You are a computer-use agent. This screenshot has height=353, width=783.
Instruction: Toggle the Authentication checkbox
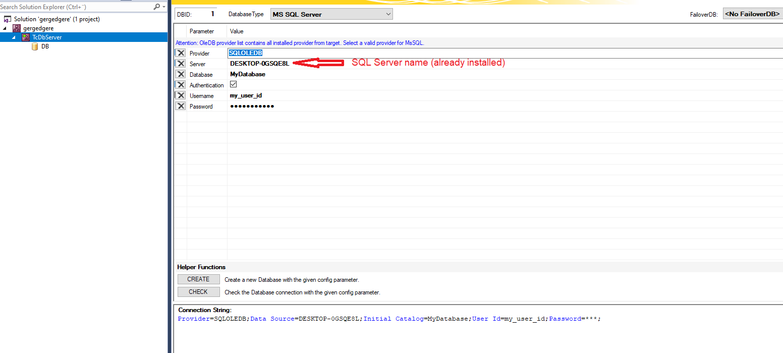[x=233, y=84]
